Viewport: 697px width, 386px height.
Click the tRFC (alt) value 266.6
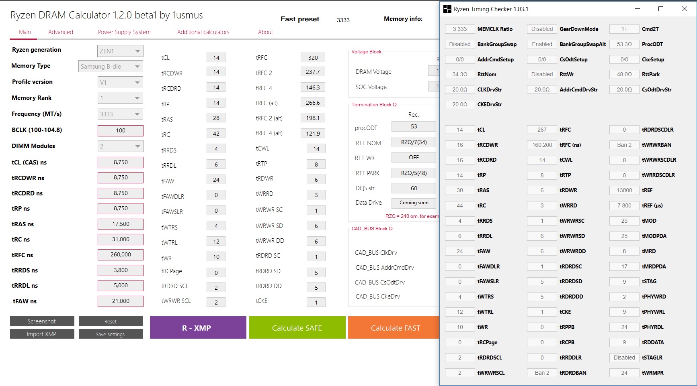pos(313,103)
